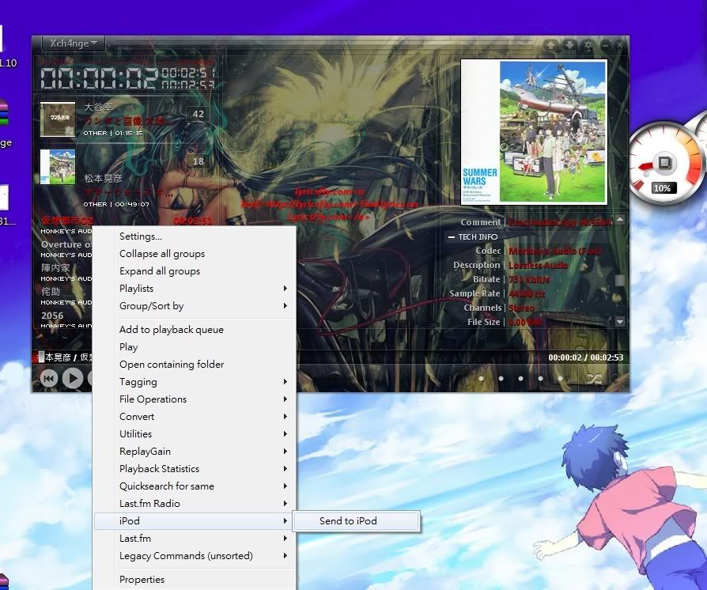Choose Open containing folder
Viewport: 707px width, 590px height.
coord(195,365)
